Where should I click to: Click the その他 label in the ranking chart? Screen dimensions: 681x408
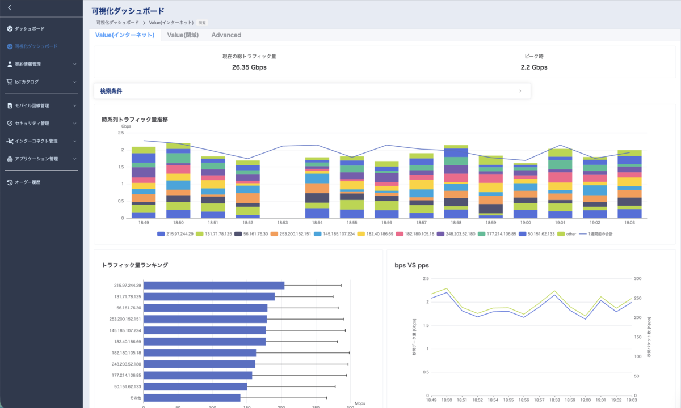pos(136,398)
